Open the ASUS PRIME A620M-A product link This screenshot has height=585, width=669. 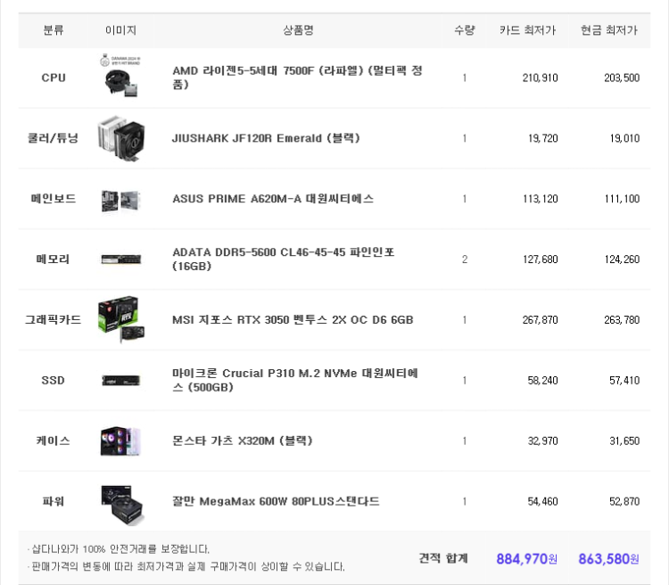coord(273,199)
